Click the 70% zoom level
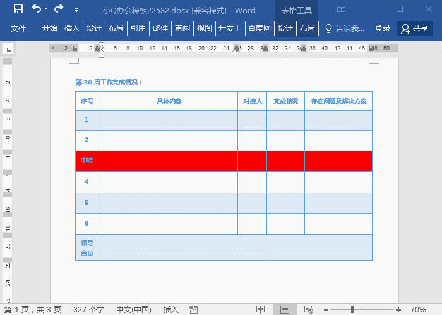 coord(418,310)
